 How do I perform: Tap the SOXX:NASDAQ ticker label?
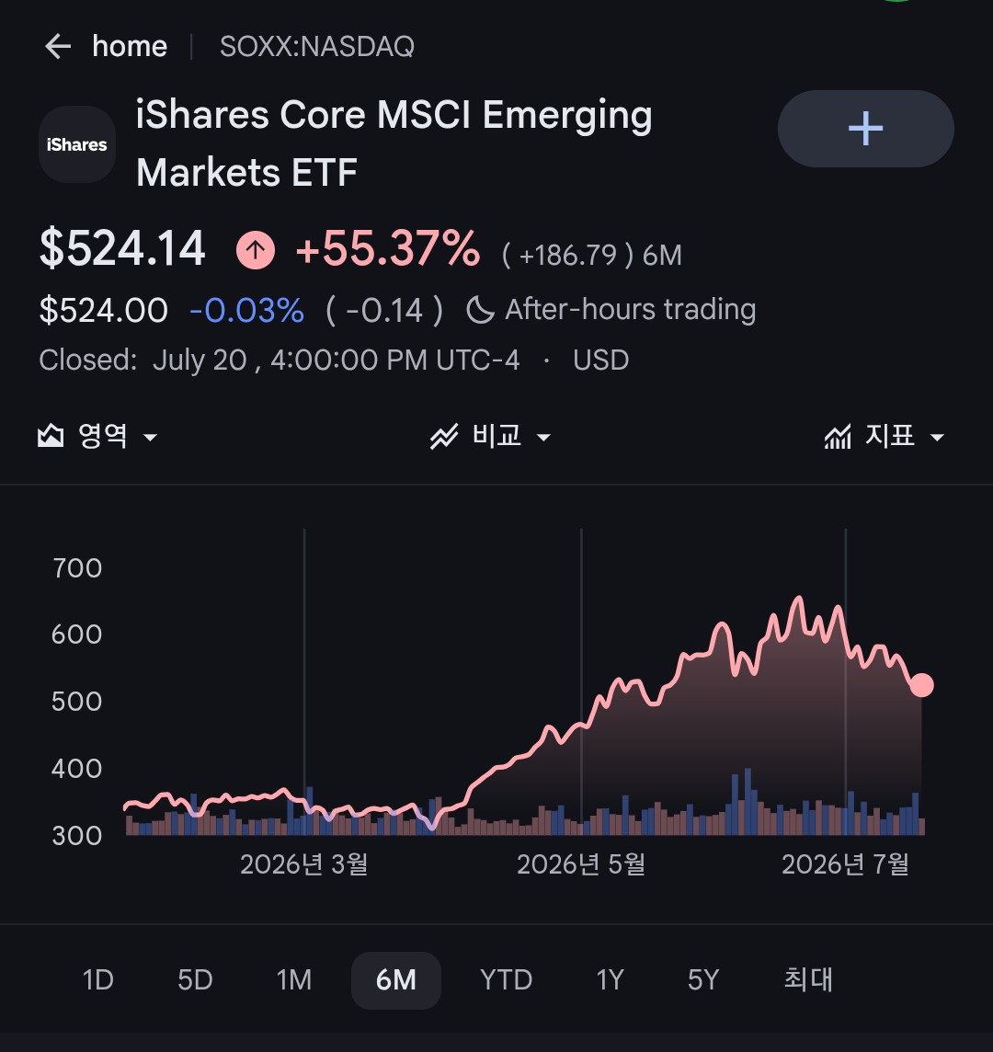(x=316, y=47)
